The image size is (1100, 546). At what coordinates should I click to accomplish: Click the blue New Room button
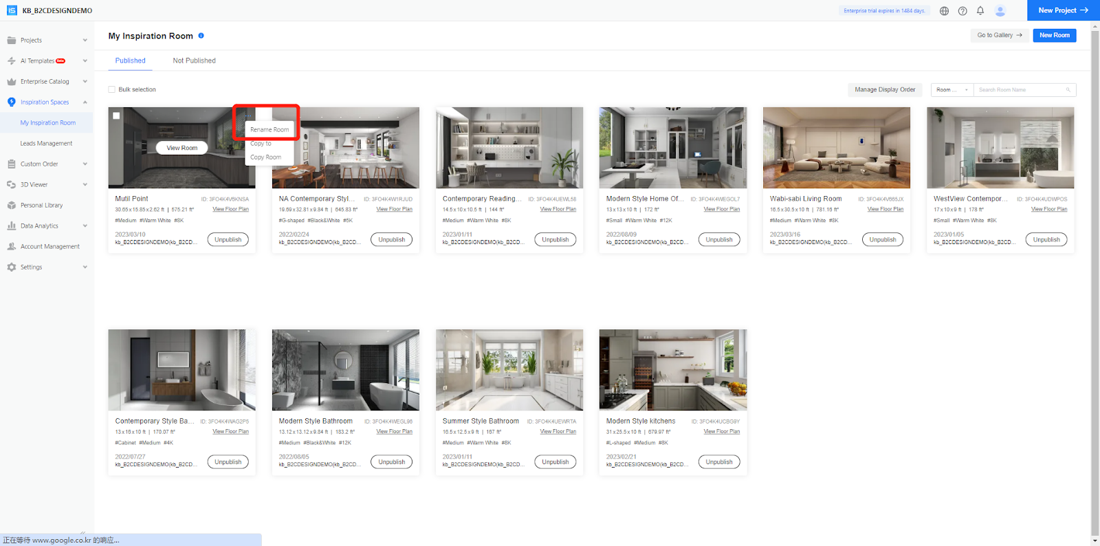tap(1055, 35)
